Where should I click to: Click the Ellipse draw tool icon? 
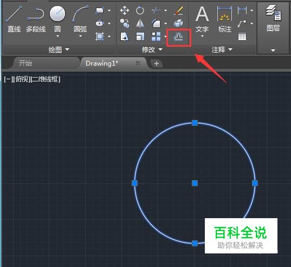pos(100,23)
